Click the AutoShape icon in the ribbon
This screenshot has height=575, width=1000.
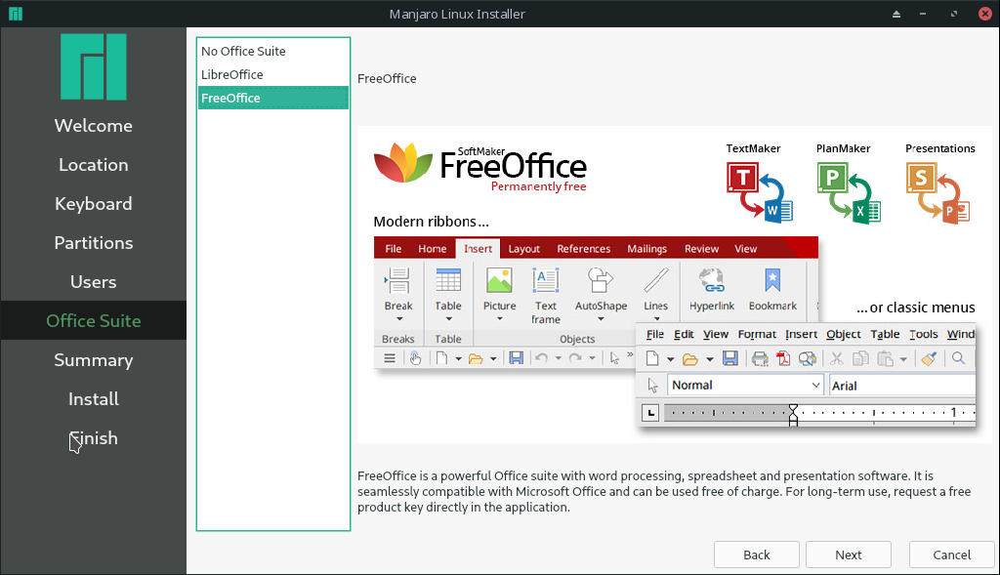[x=601, y=280]
